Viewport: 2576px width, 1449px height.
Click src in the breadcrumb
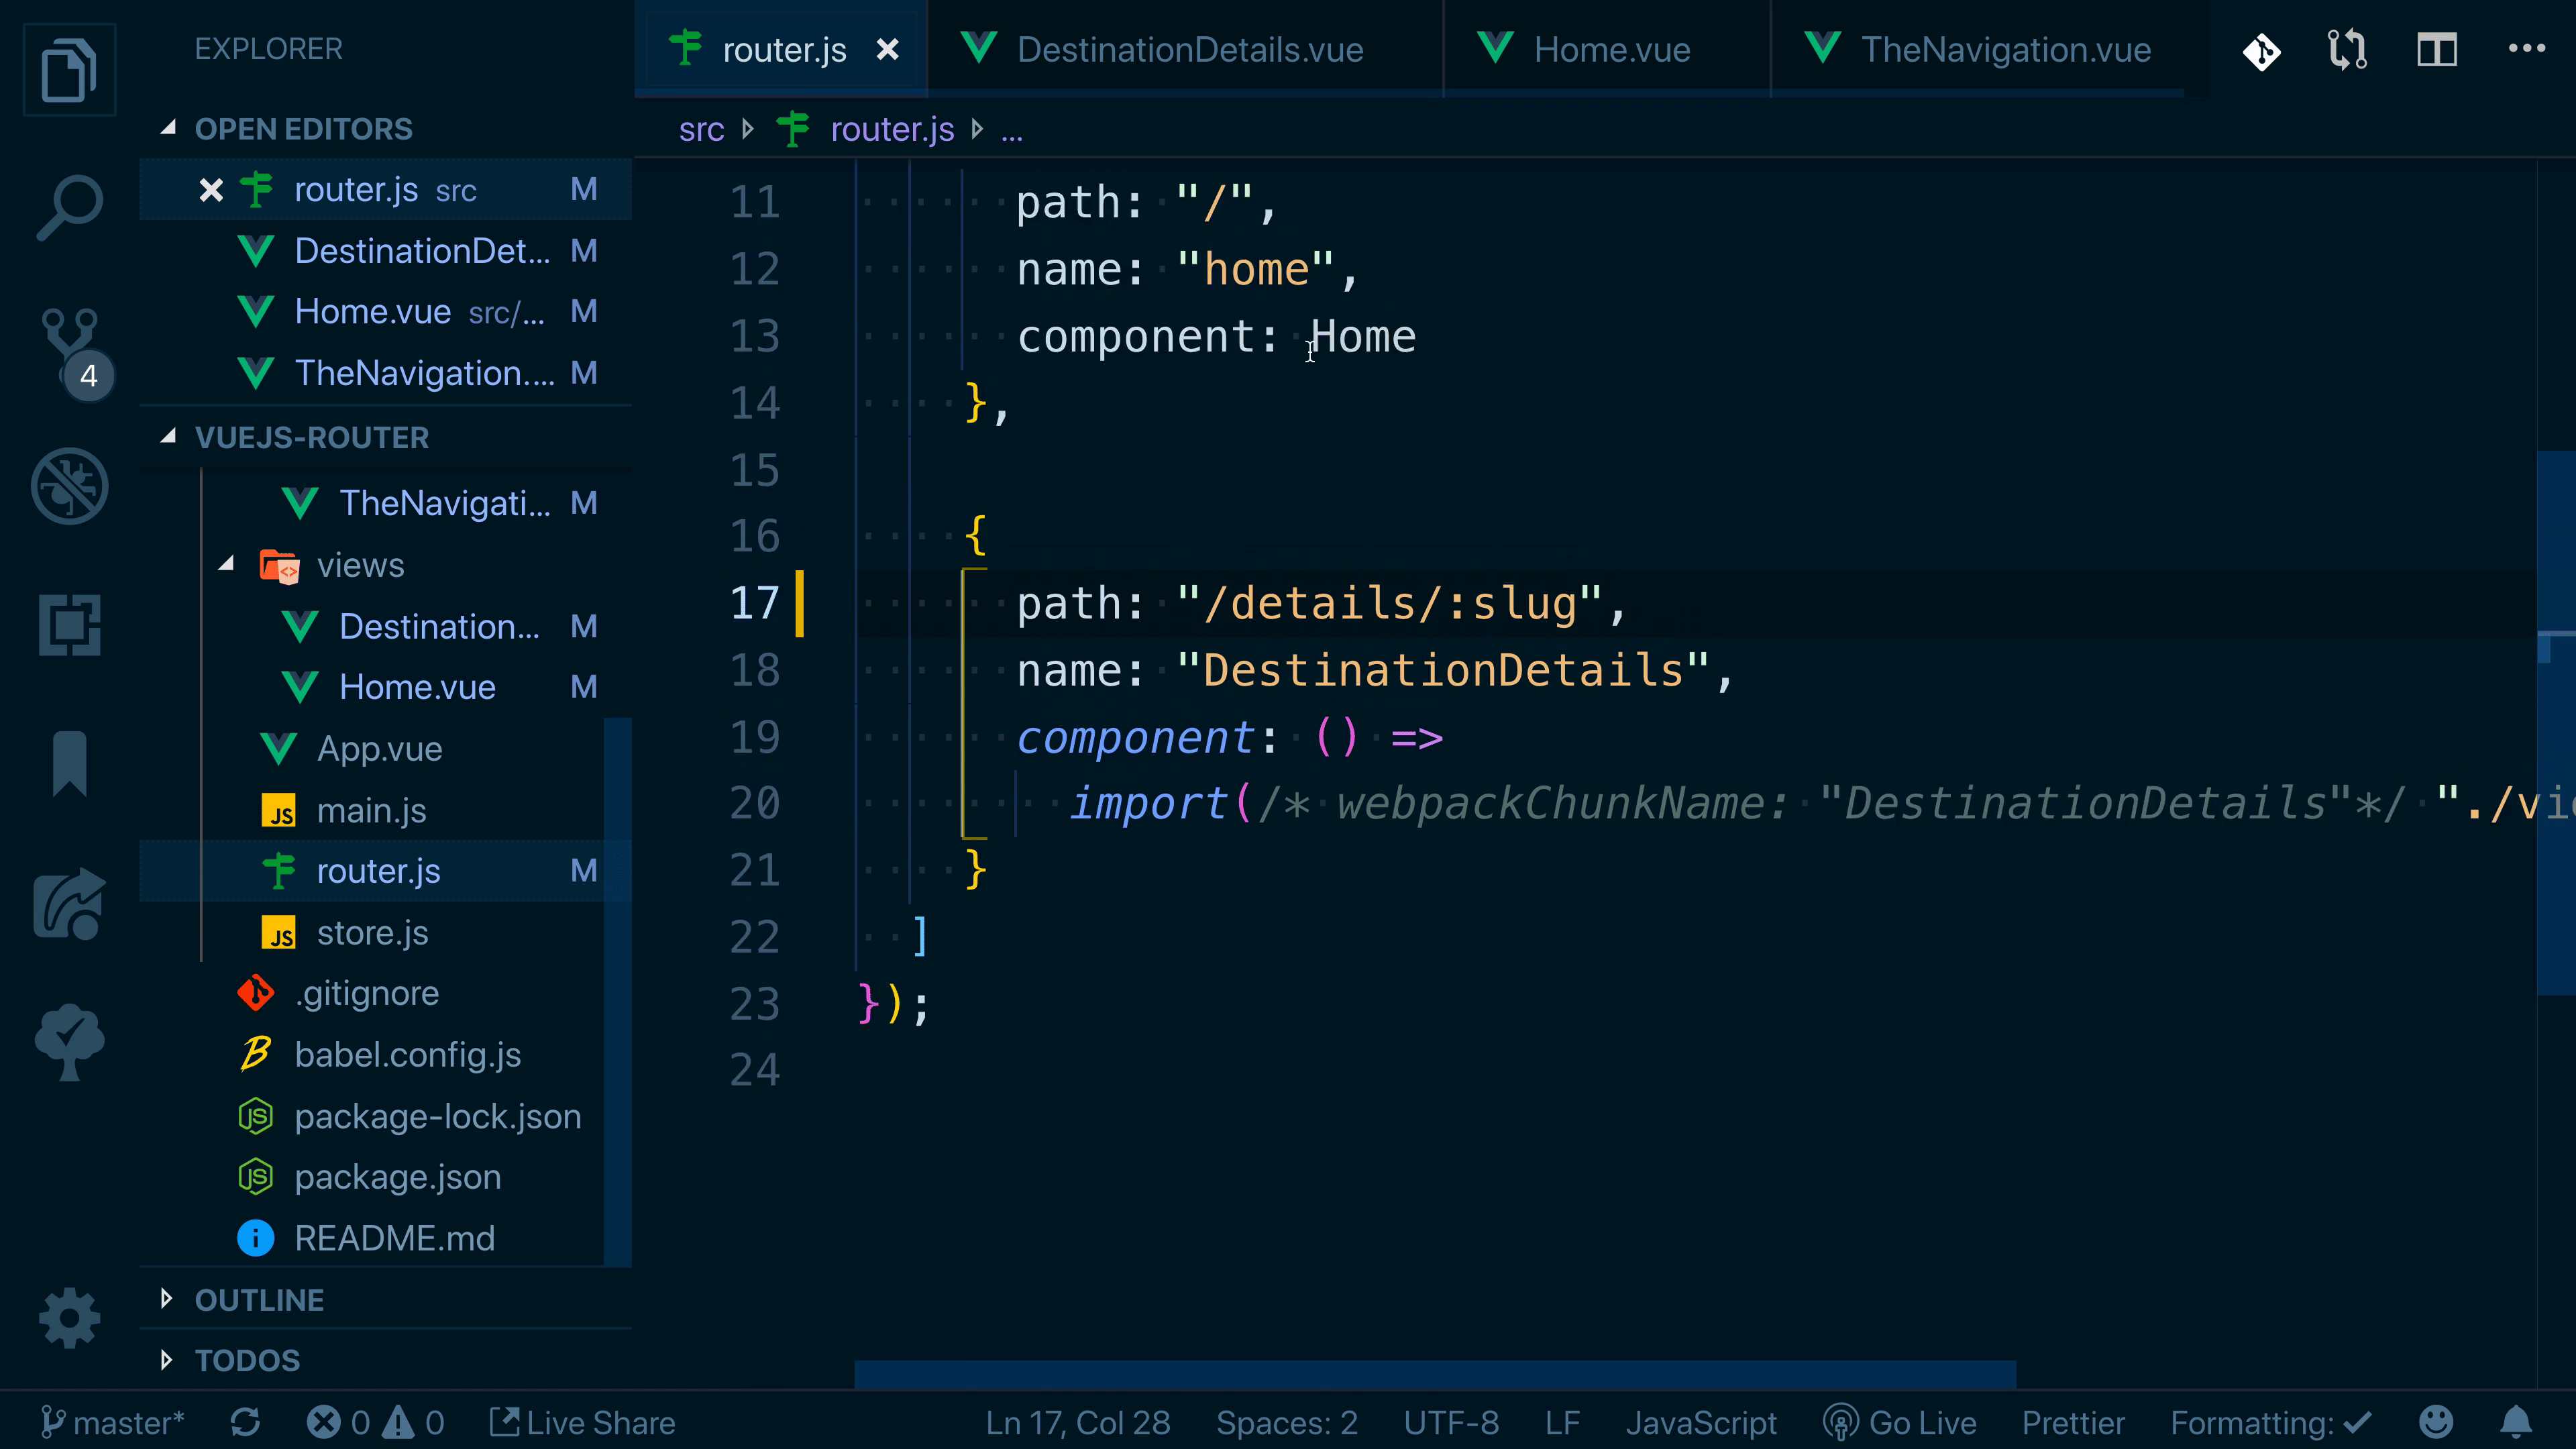tap(701, 129)
